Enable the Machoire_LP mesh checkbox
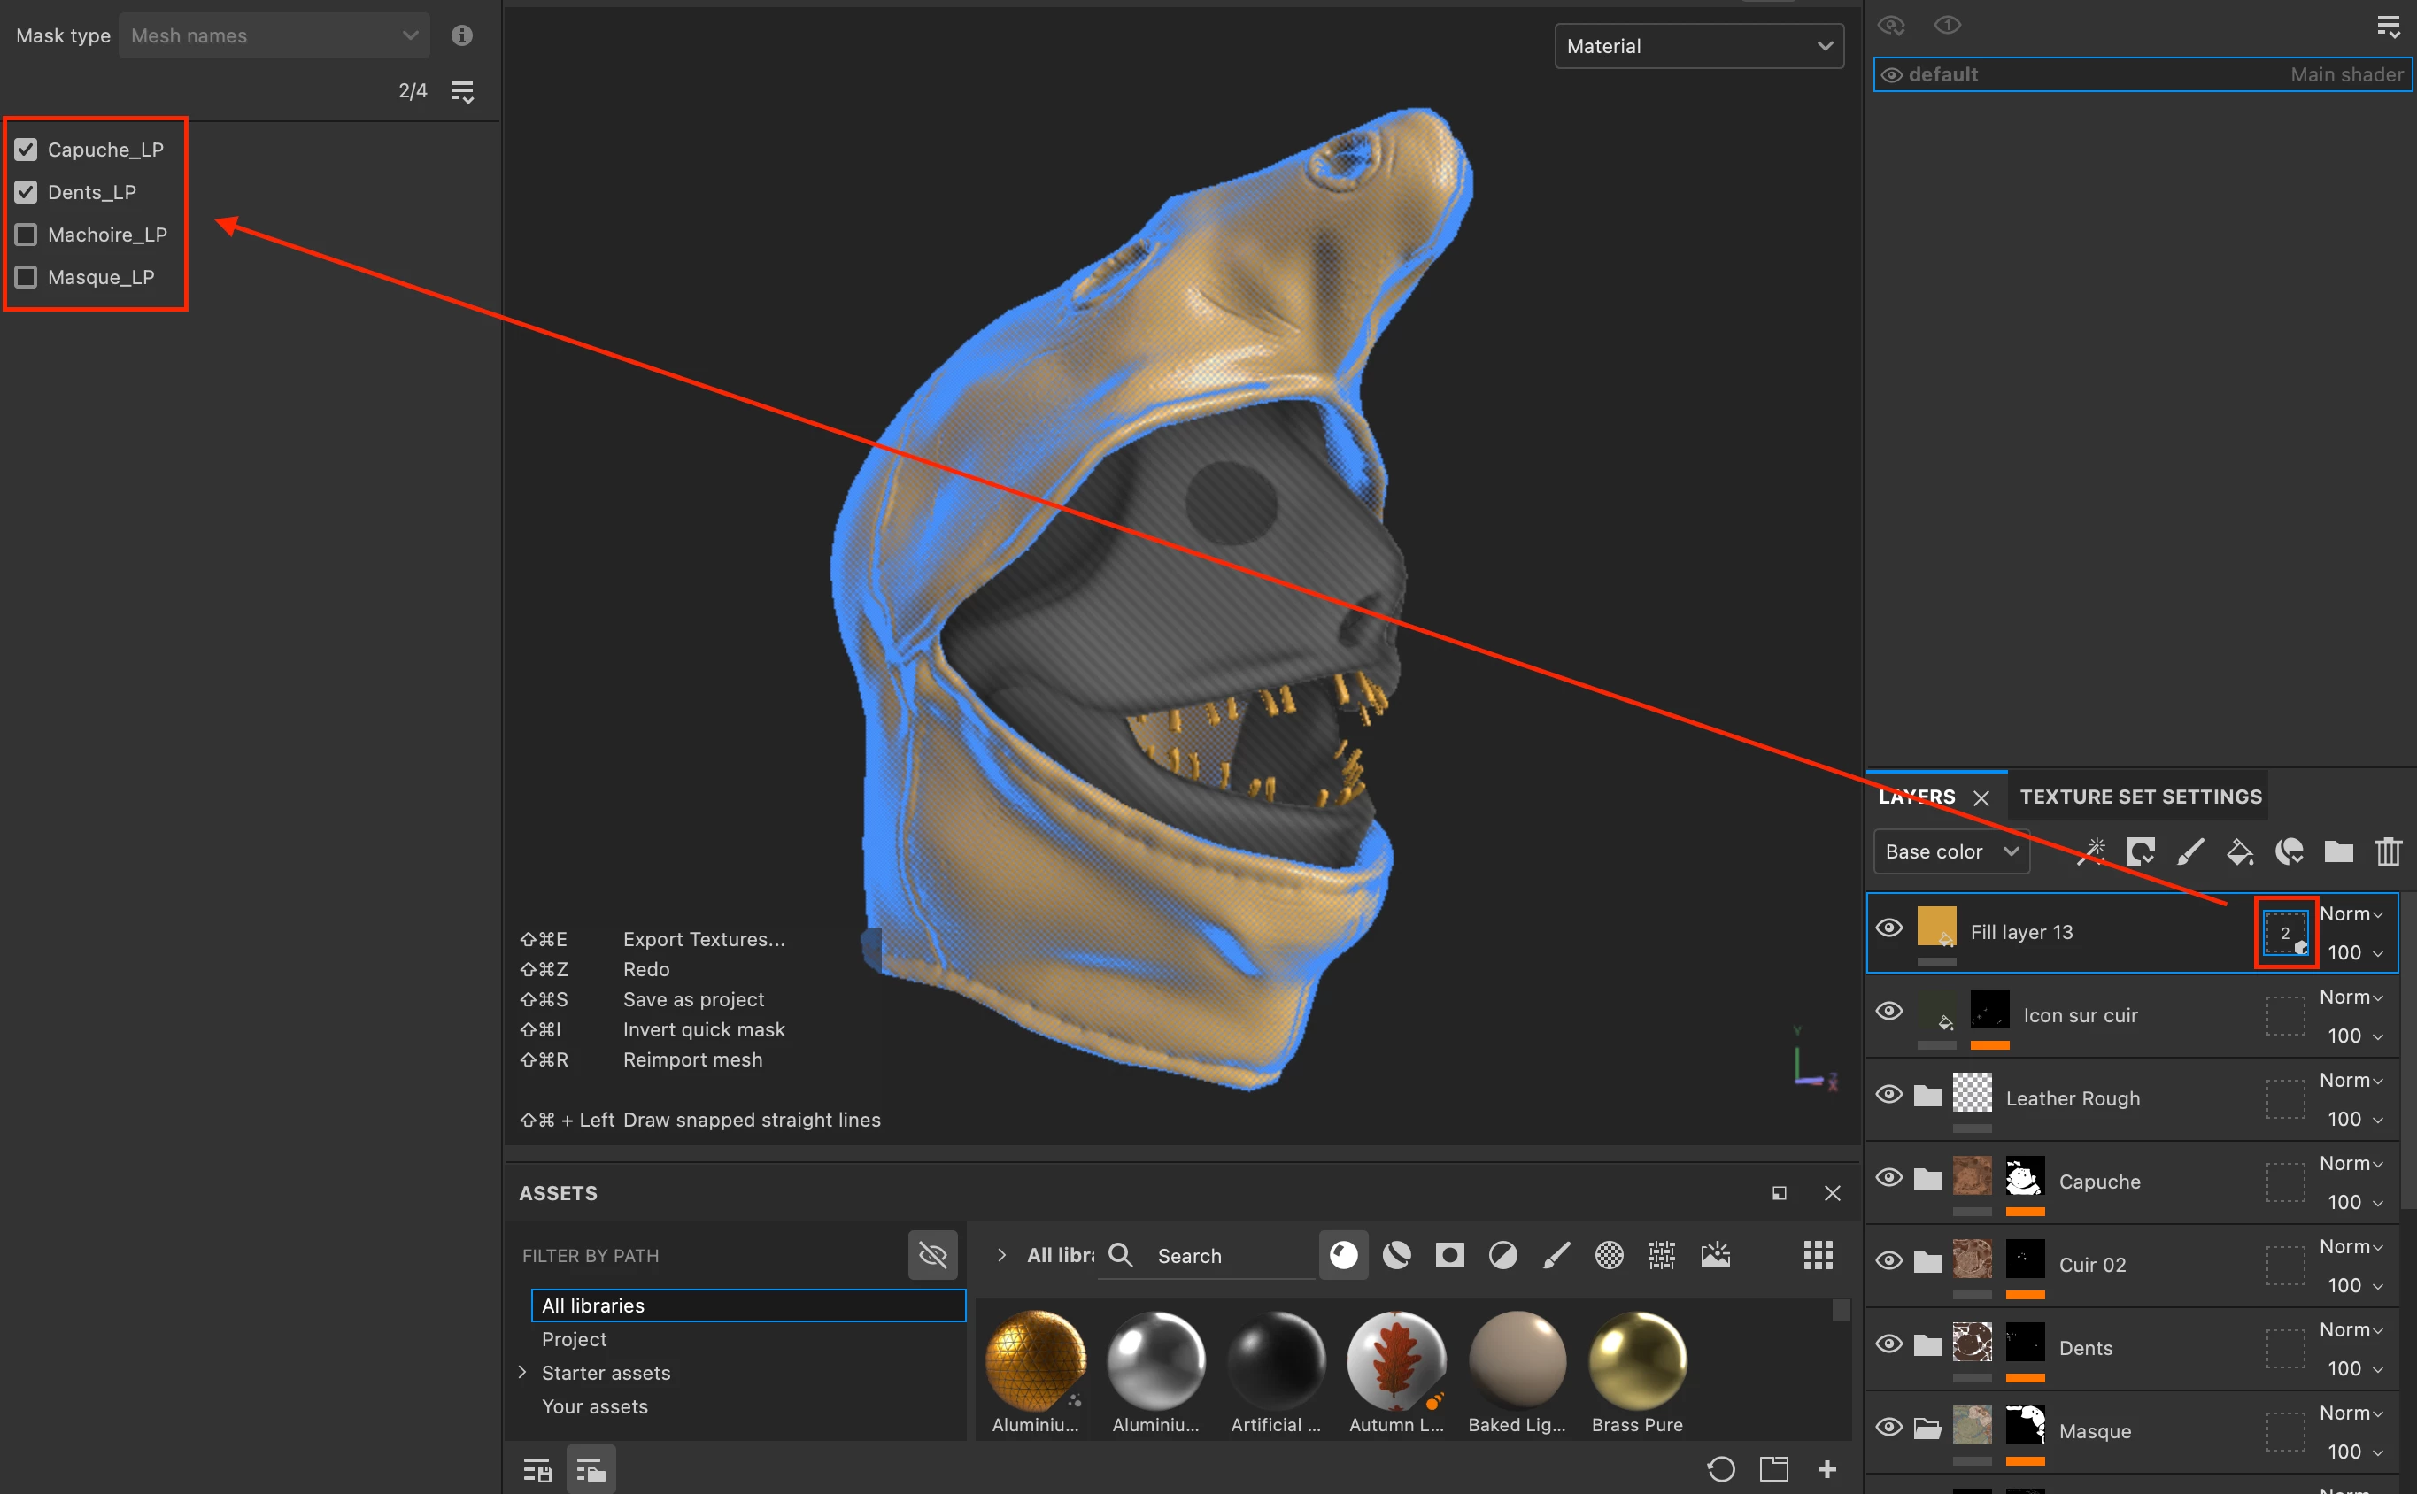 (x=27, y=235)
